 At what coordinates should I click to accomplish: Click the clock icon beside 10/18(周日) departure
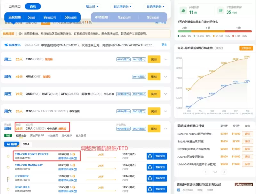point(74,176)
